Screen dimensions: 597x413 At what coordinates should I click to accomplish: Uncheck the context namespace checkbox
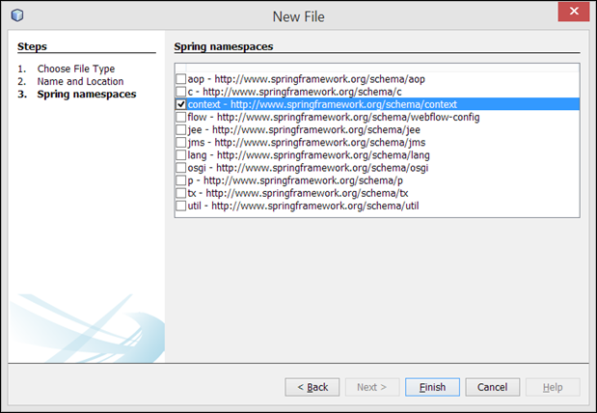point(181,104)
